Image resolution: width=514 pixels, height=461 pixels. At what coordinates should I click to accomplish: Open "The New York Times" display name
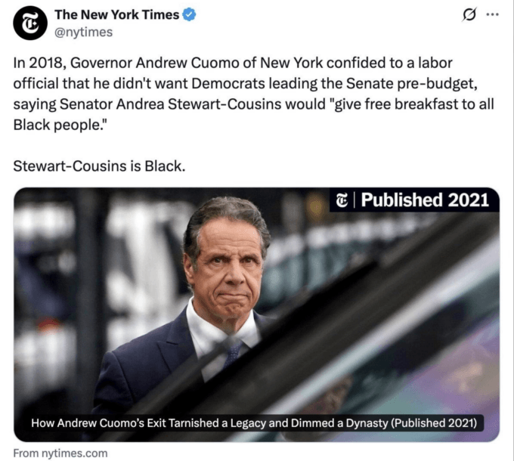click(x=116, y=15)
